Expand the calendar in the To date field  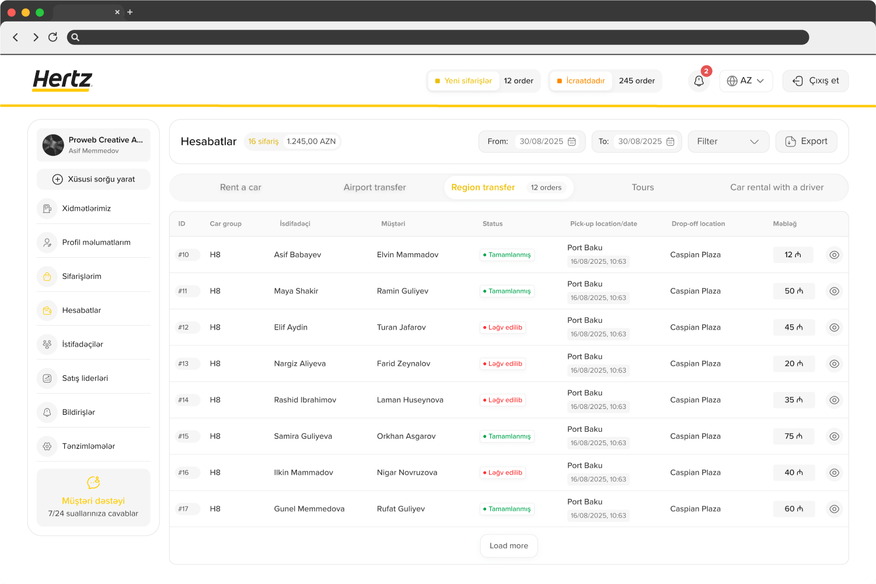click(x=670, y=141)
